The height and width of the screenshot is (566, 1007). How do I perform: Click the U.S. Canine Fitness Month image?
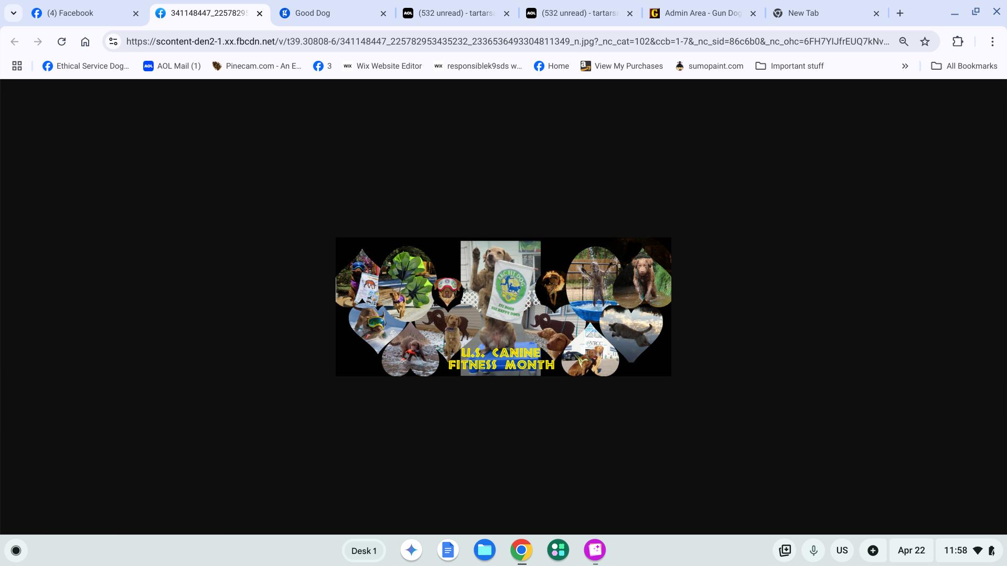coord(503,307)
